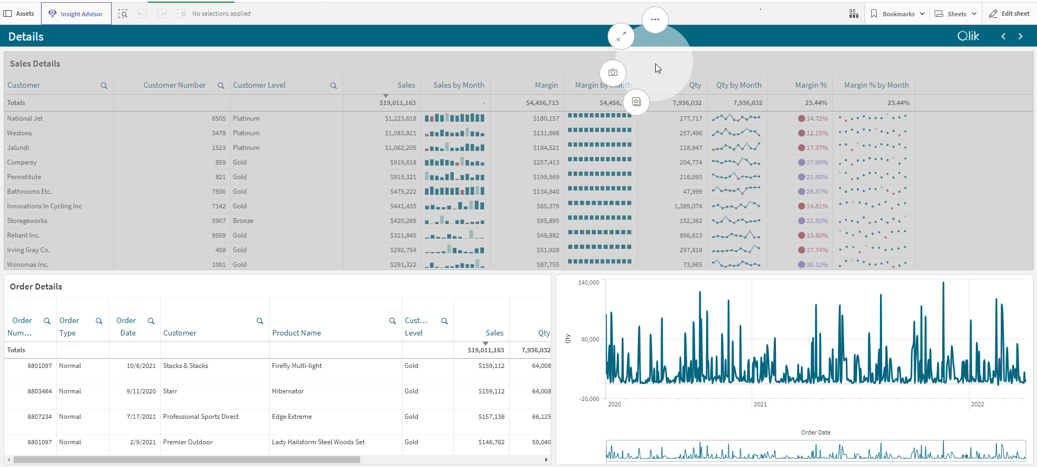1037x467 pixels.
Task: Click the Margin column header
Action: pyautogui.click(x=546, y=85)
